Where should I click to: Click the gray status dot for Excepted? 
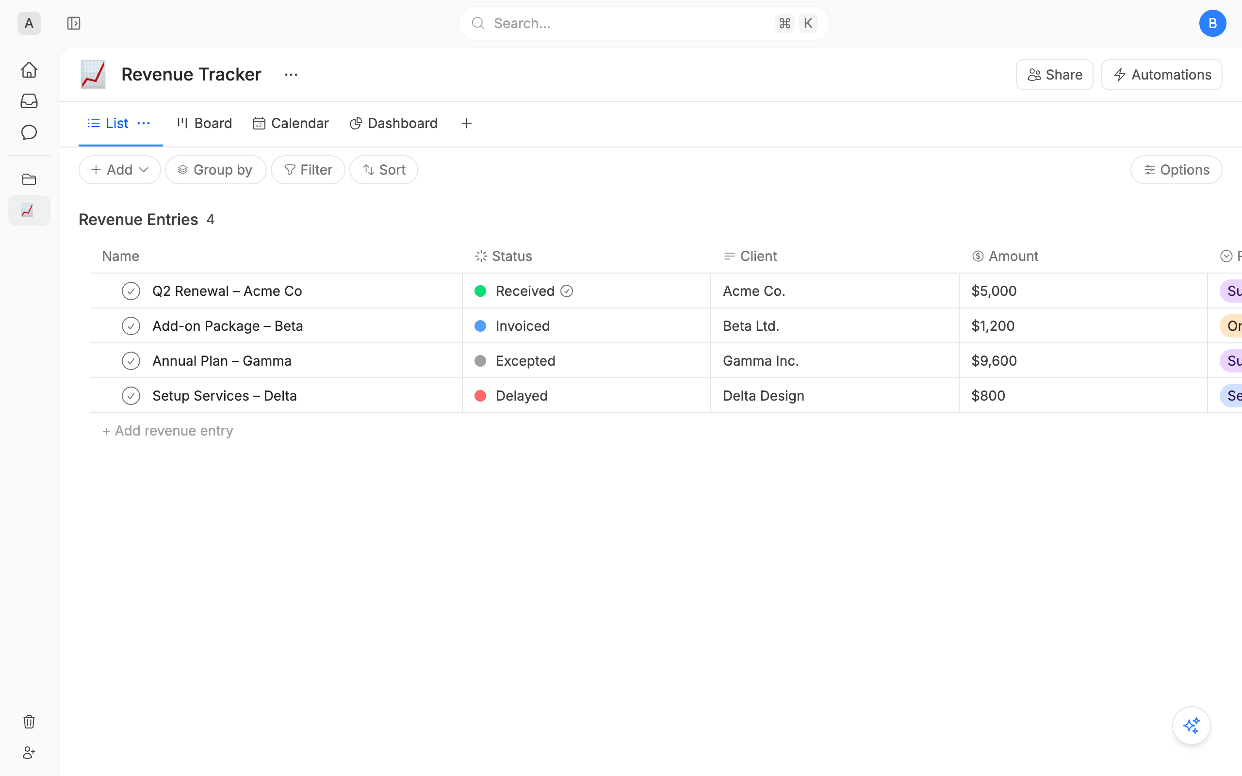coord(480,361)
